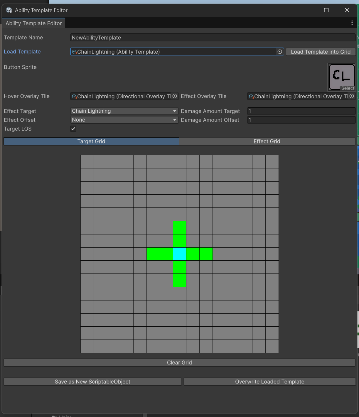Viewport: 359px width, 417px height.
Task: Click the Unity logo icon in the title bar
Action: point(9,10)
